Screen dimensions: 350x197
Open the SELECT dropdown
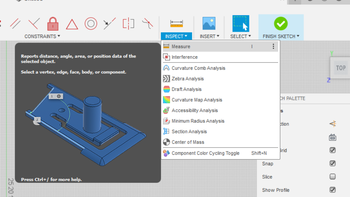pyautogui.click(x=241, y=36)
